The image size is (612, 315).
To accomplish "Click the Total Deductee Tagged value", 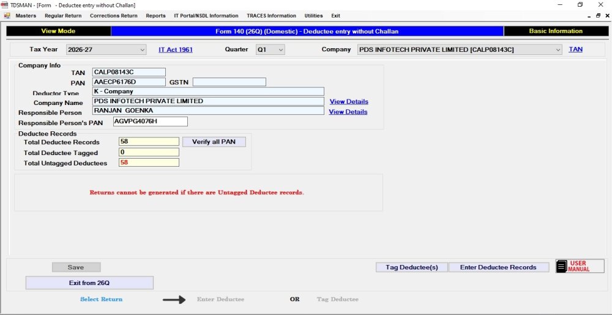I will [149, 152].
